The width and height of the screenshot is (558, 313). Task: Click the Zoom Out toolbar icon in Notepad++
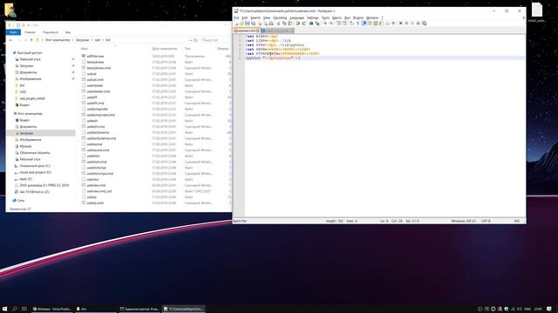click(331, 23)
